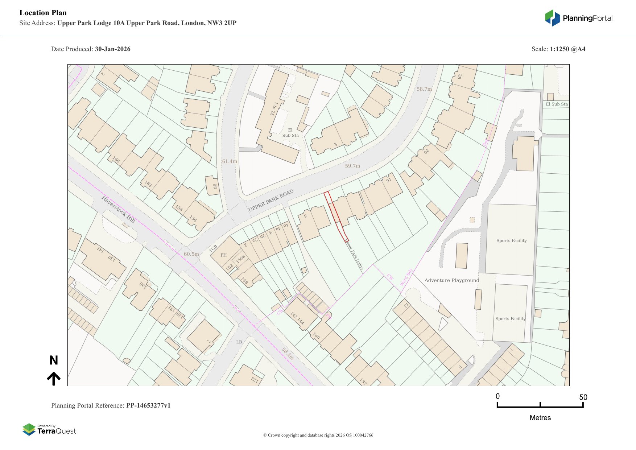Screen dimensions: 636x450
Task: Click the 61.4m spot height label
Action: [x=230, y=161]
